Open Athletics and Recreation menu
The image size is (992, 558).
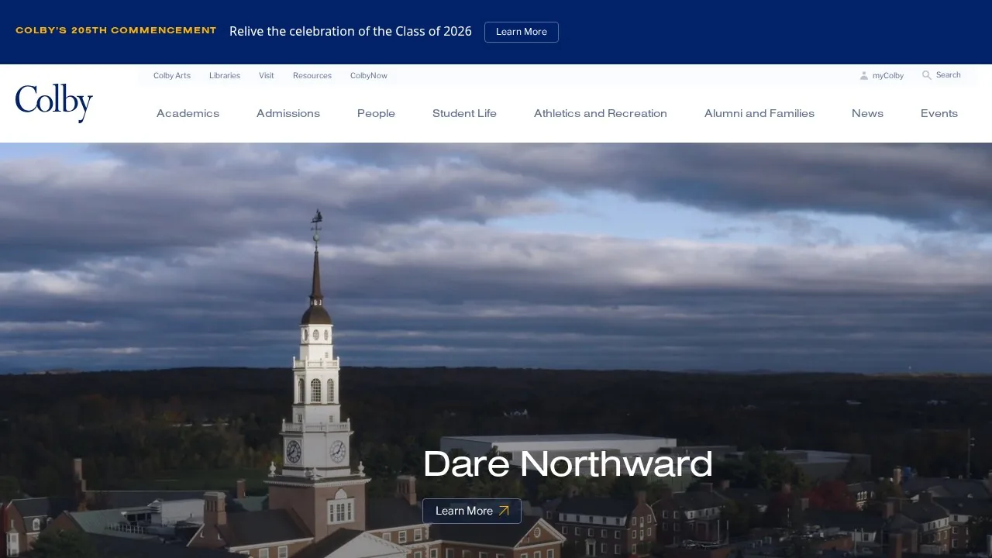click(x=601, y=113)
